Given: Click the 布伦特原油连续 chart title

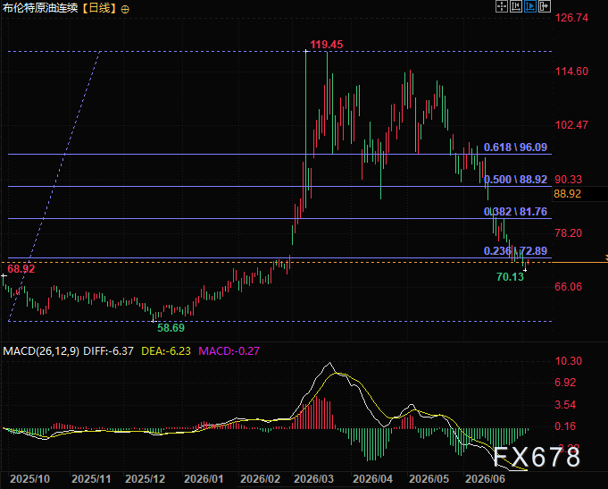Looking at the screenshot, I should coord(41,8).
